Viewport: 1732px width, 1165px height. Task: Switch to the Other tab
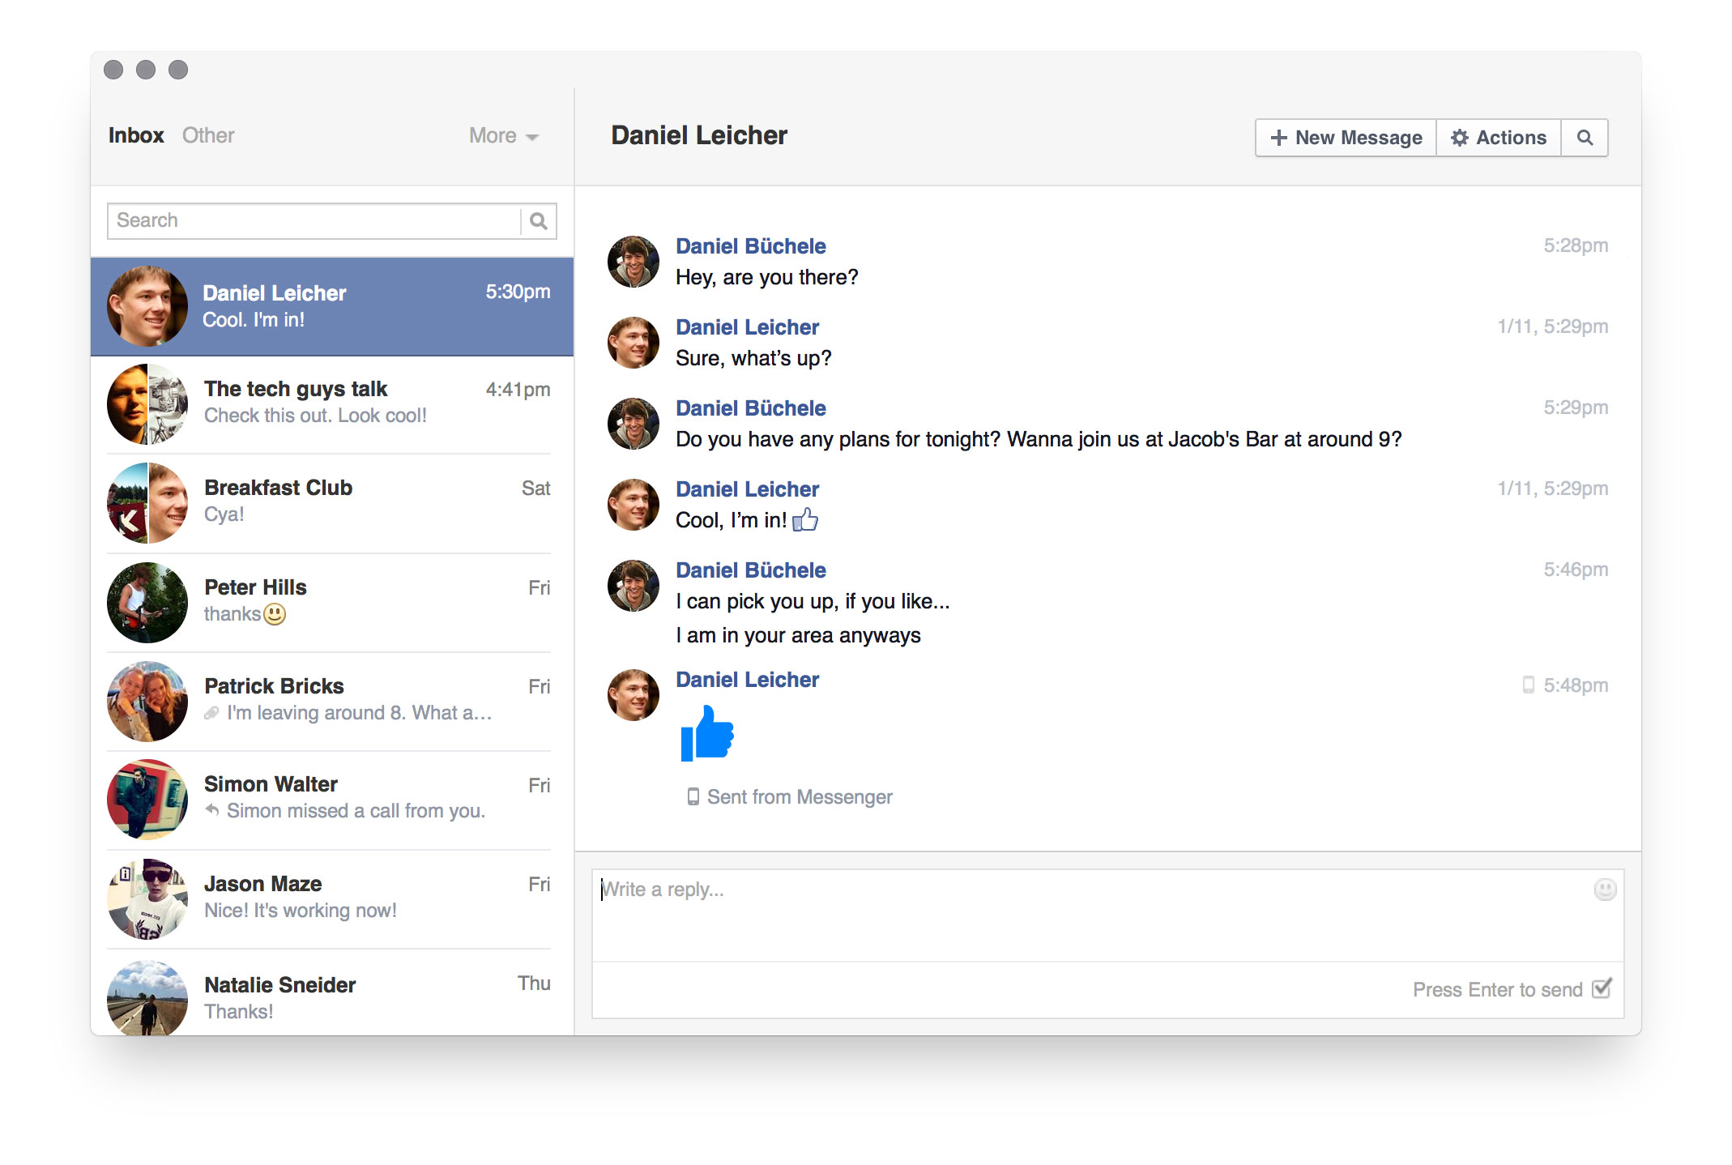pos(208,135)
